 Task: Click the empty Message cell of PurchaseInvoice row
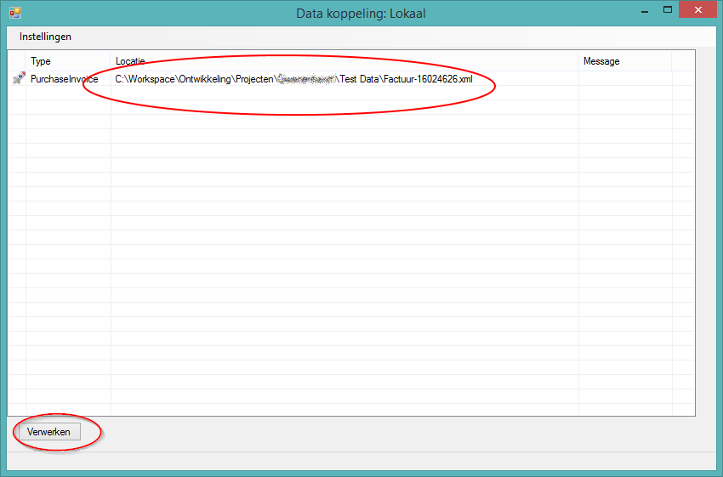point(624,79)
